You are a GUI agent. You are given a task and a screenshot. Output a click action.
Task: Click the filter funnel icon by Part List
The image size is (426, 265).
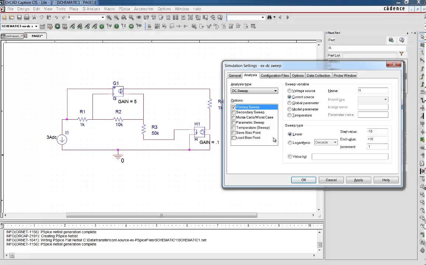point(401,54)
